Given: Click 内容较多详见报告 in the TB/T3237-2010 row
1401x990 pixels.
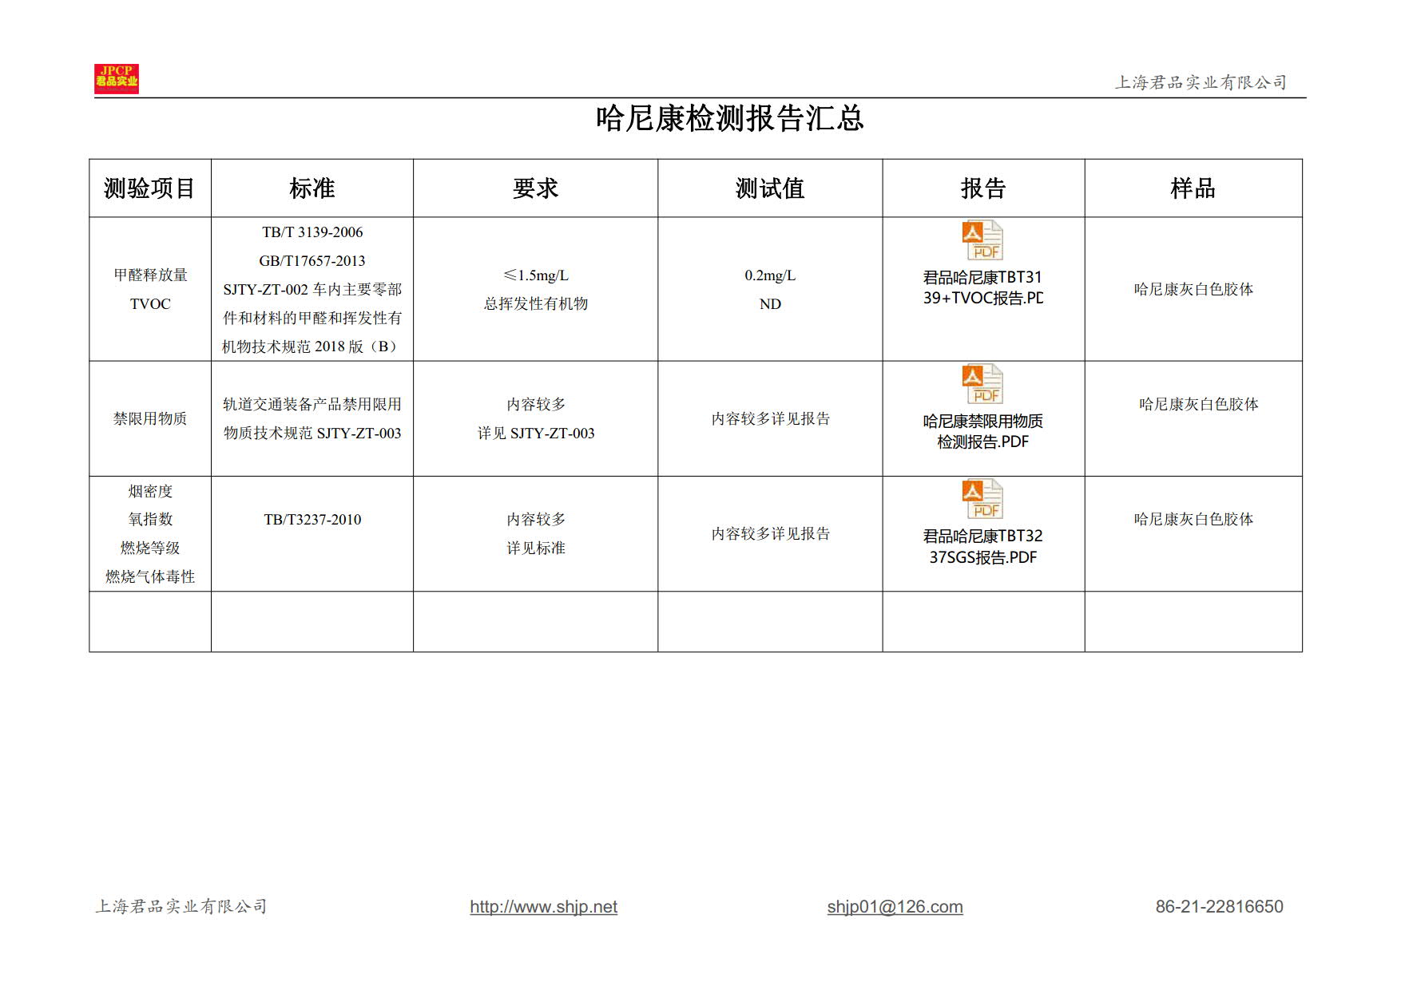Looking at the screenshot, I should pos(770,533).
